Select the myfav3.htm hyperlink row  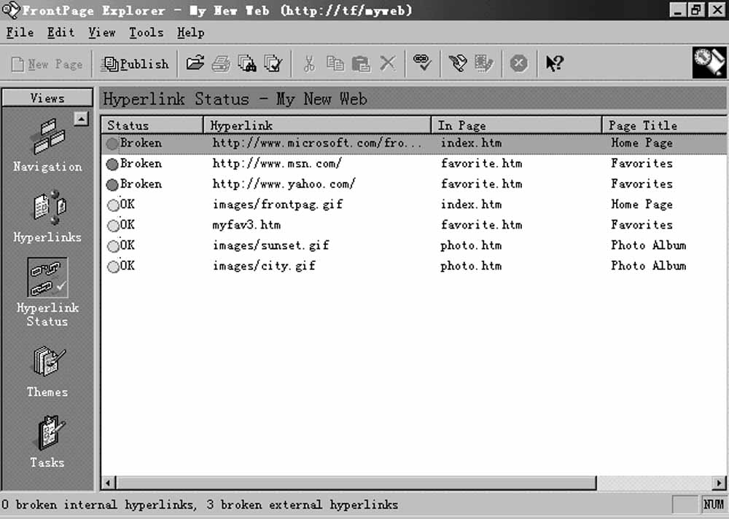click(x=414, y=225)
